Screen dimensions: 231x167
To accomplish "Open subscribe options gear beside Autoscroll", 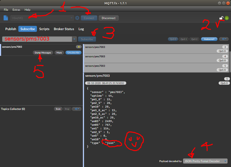I will click(x=224, y=39).
